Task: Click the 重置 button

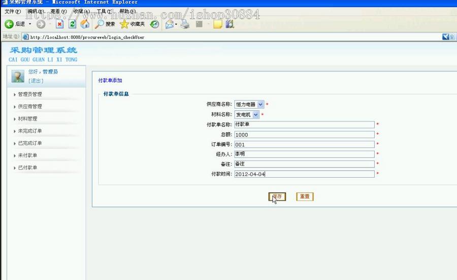Action: (x=305, y=196)
